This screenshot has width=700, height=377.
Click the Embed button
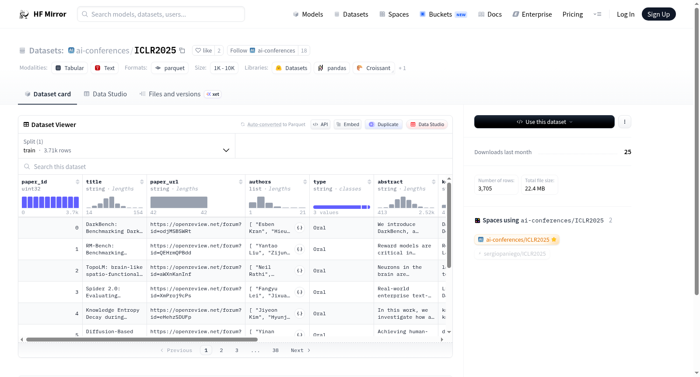click(347, 125)
